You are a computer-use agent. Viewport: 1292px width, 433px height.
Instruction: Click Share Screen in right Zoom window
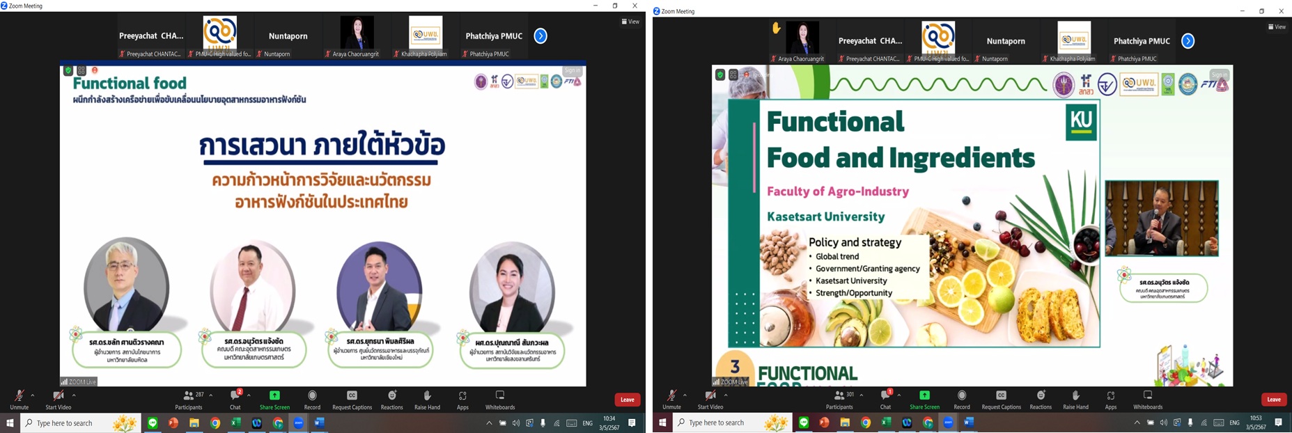(924, 400)
